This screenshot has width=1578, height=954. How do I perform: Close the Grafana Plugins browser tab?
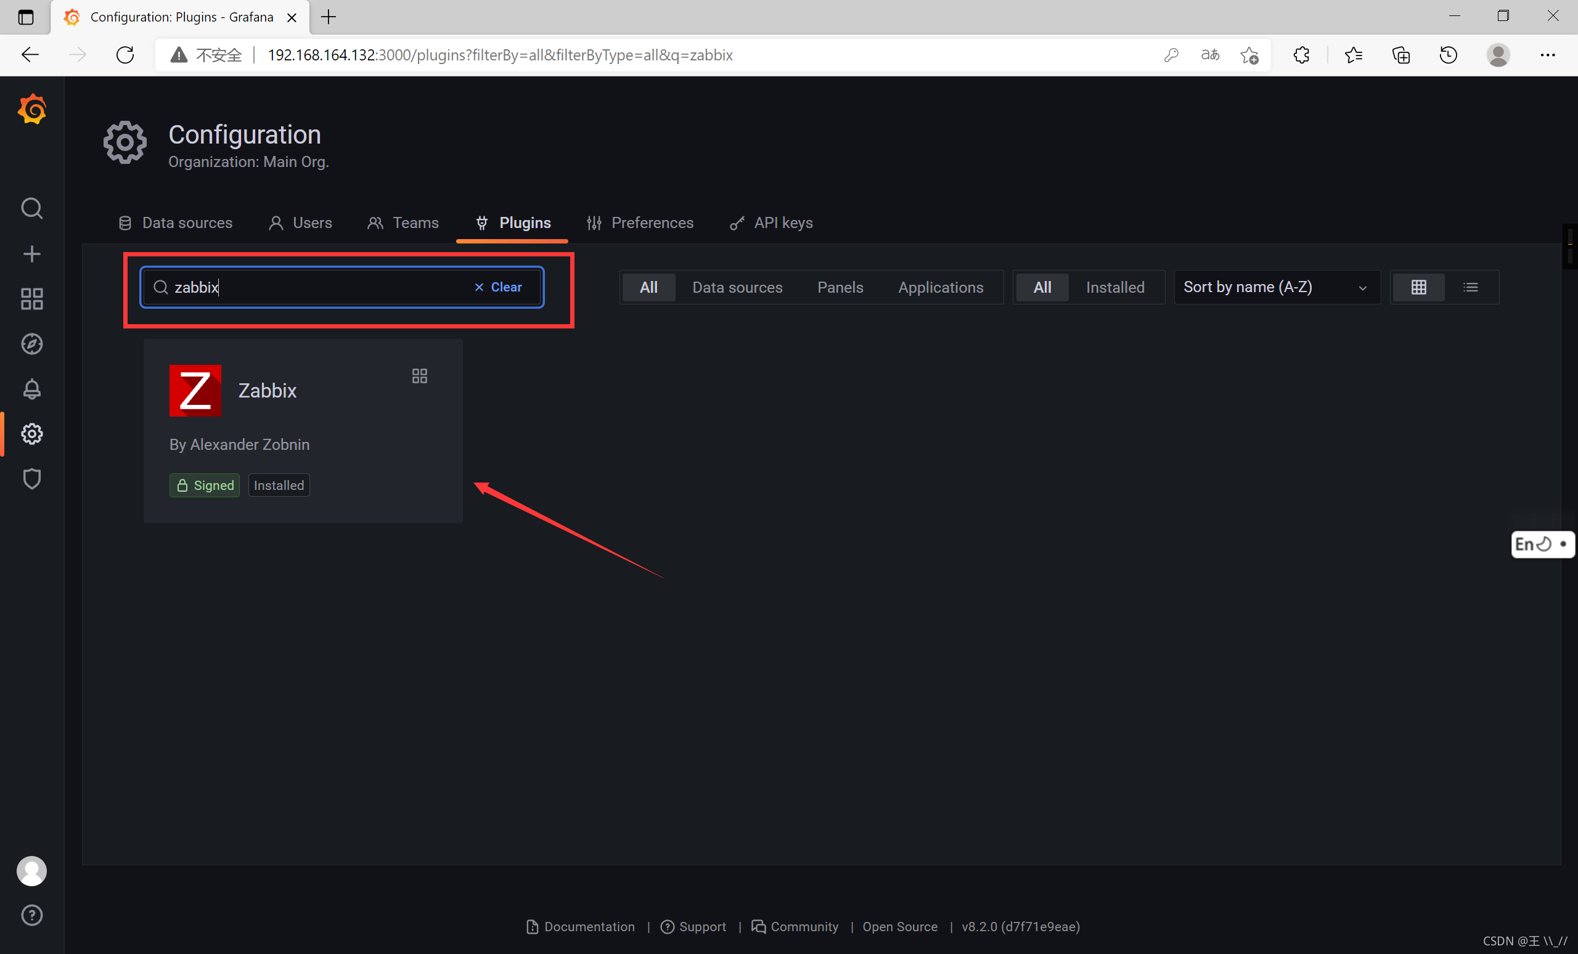click(292, 17)
